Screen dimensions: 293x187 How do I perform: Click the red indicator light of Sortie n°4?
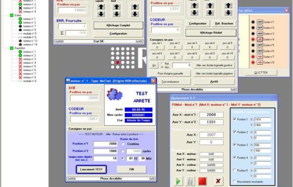pyautogui.click(x=253, y=39)
